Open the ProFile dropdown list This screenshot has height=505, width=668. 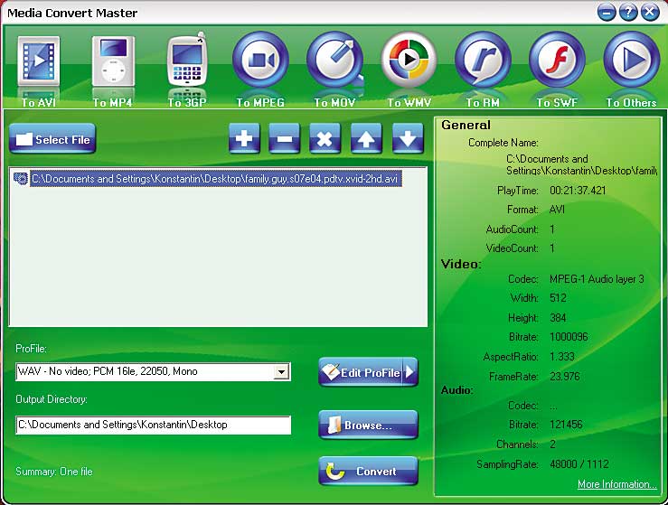click(281, 371)
